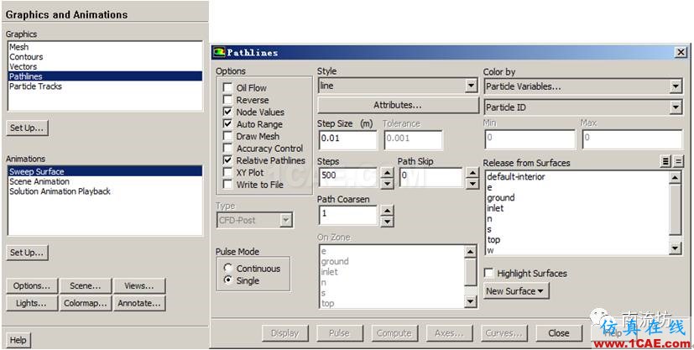Enable the XY Plot checkbox
The height and width of the screenshot is (350, 694).
227,172
